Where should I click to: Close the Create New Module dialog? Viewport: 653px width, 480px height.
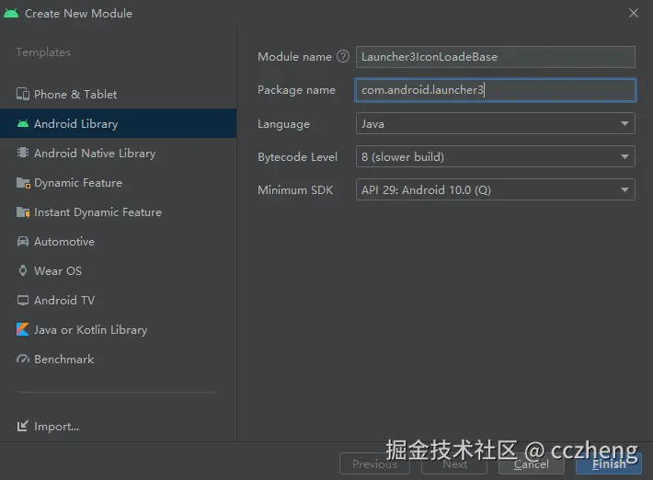coord(634,13)
